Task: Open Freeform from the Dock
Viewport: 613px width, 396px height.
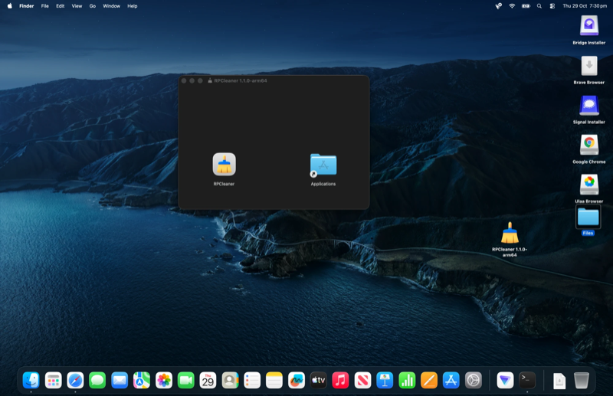Action: pos(297,380)
